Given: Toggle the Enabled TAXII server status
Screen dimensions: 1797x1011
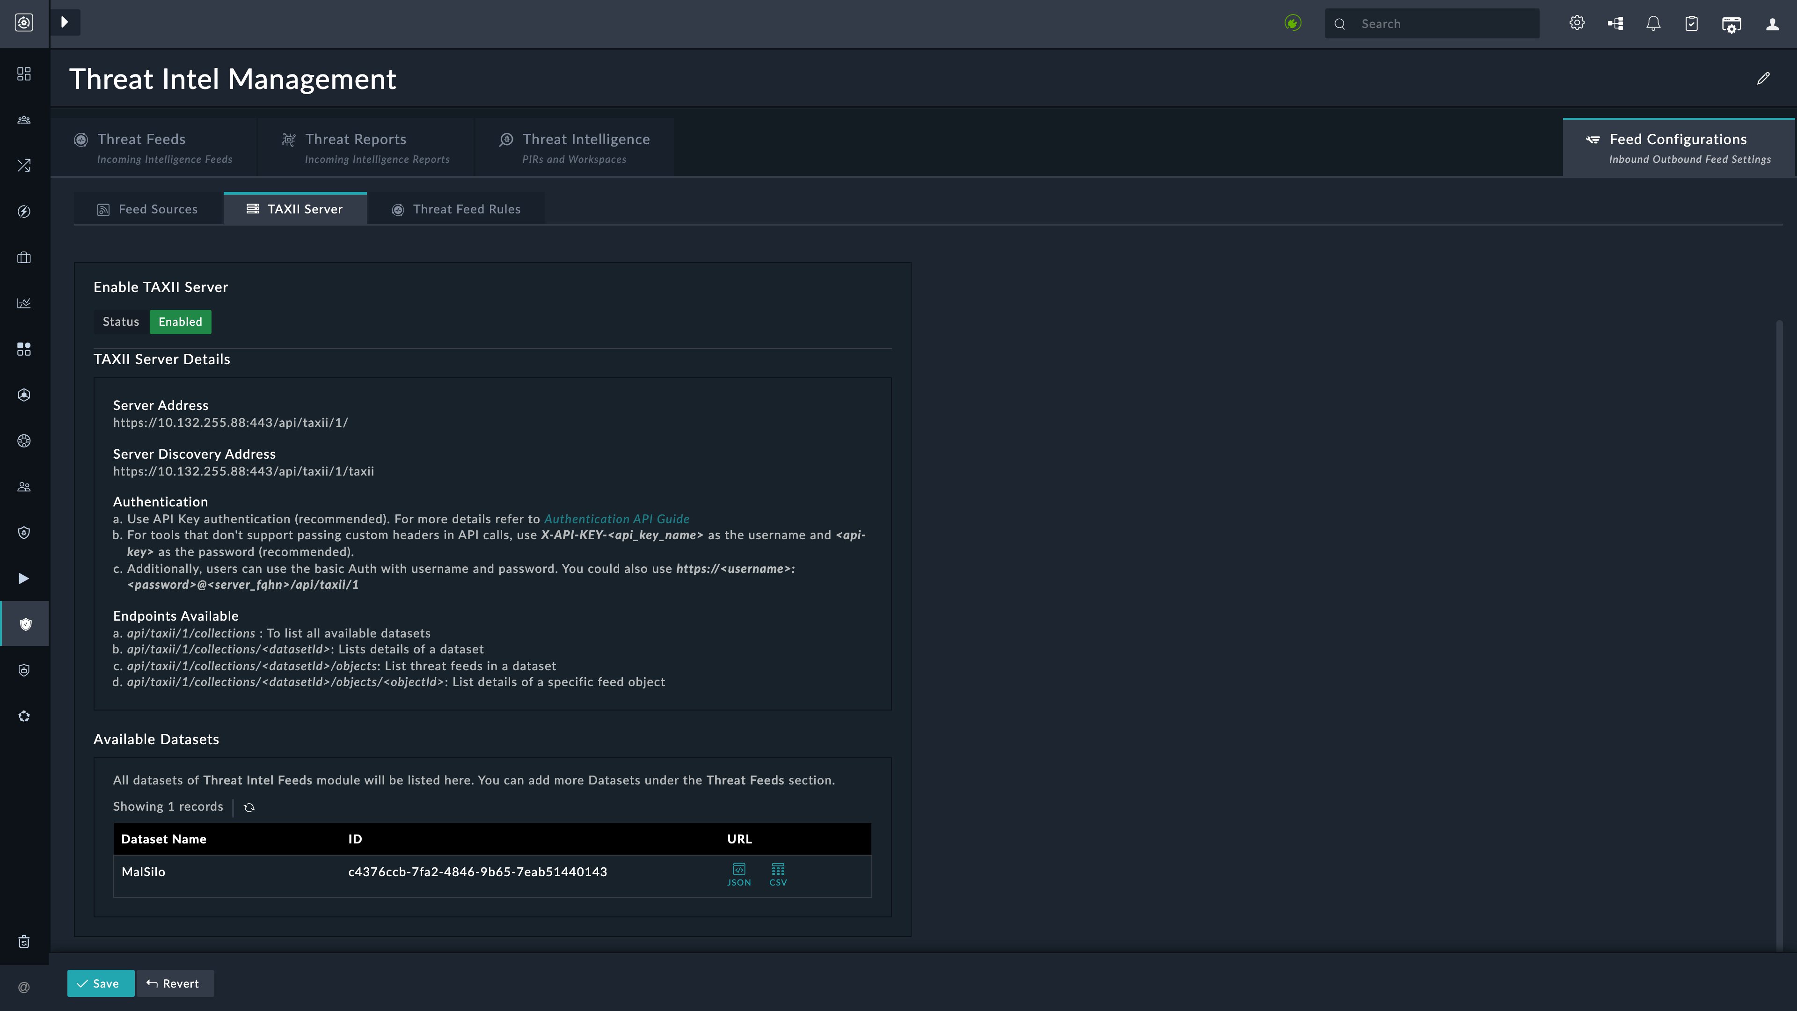Looking at the screenshot, I should click(180, 322).
